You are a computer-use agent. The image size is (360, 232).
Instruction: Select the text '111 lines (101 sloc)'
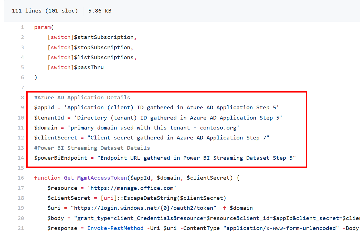(44, 11)
